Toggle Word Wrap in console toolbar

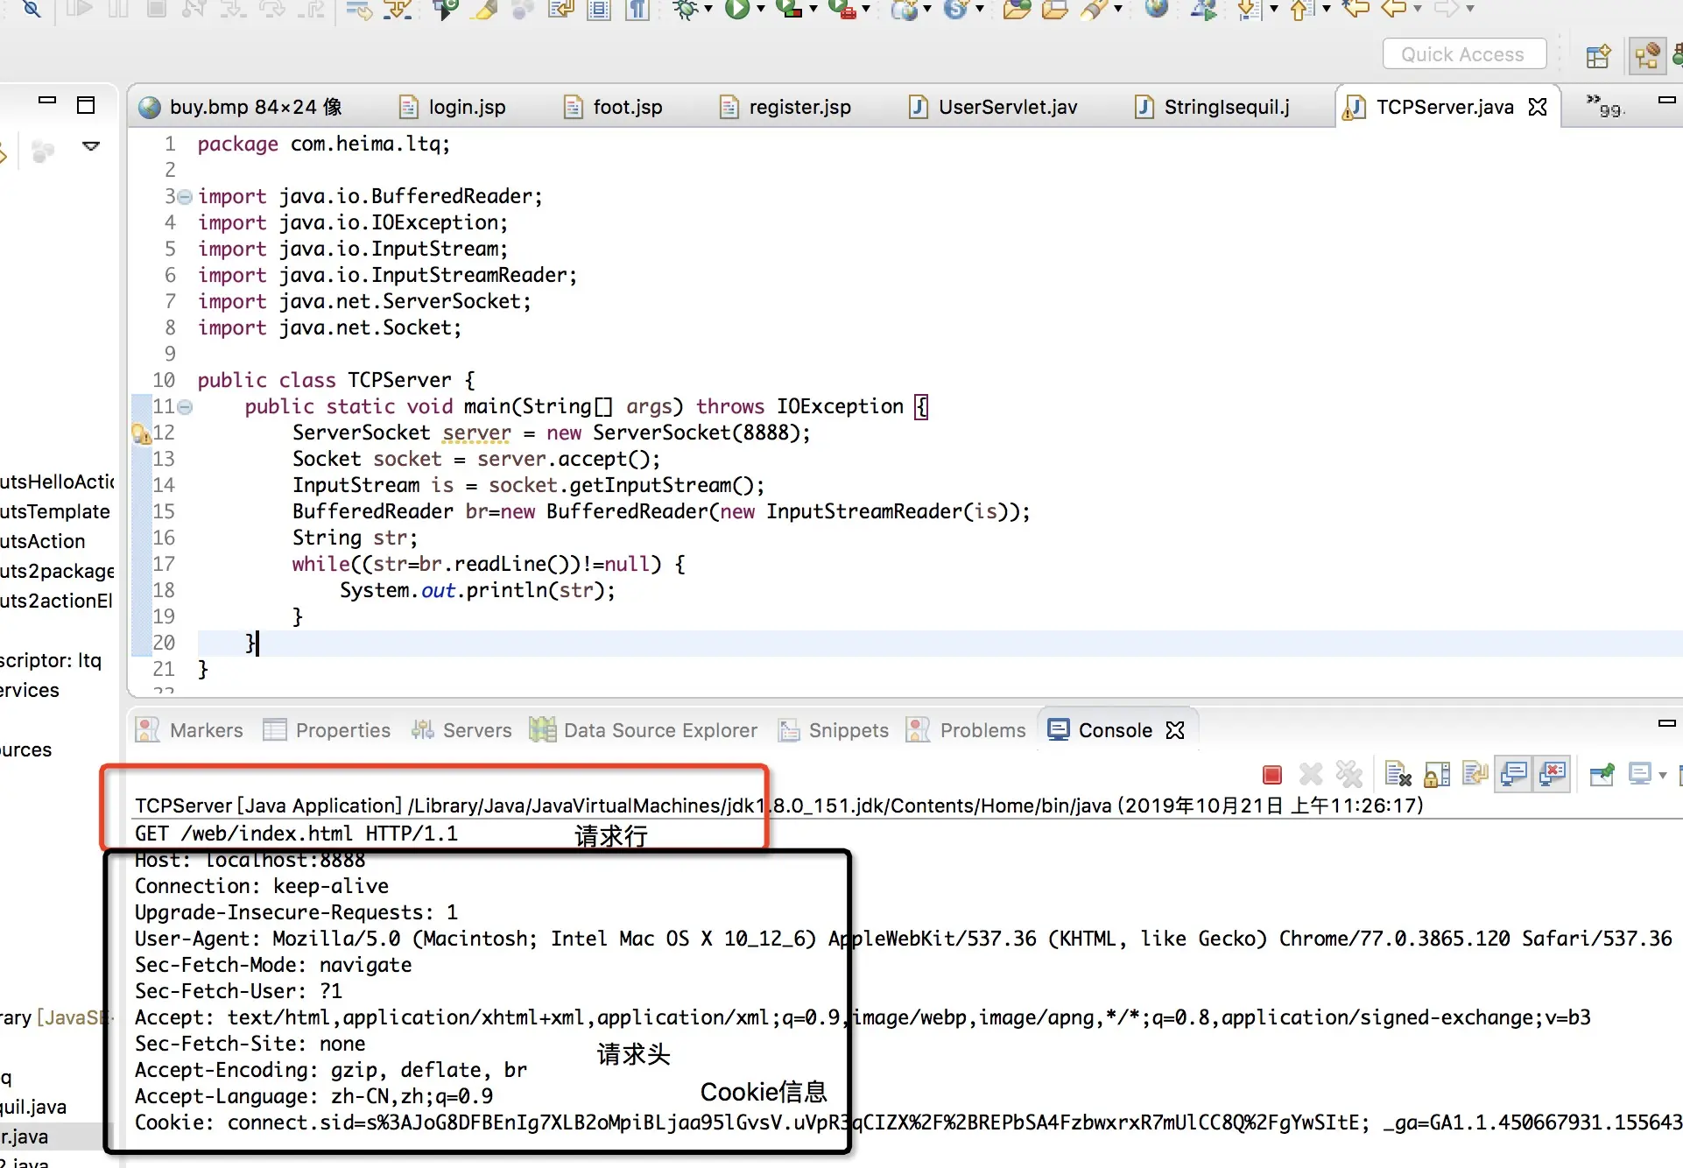pyautogui.click(x=1475, y=774)
